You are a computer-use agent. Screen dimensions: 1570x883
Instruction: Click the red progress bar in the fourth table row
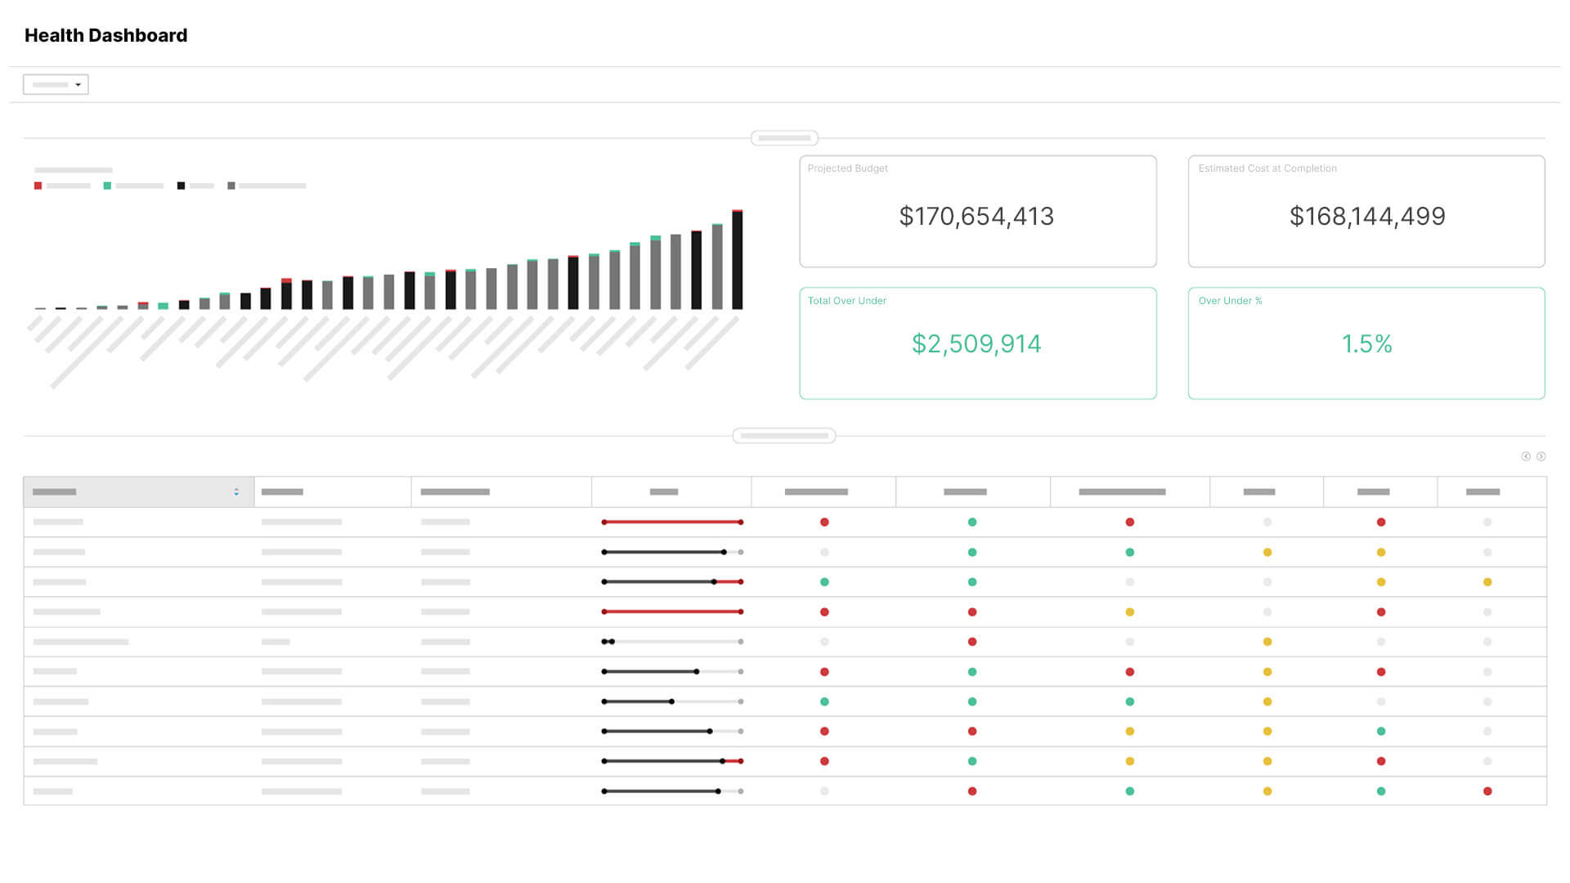coord(671,611)
